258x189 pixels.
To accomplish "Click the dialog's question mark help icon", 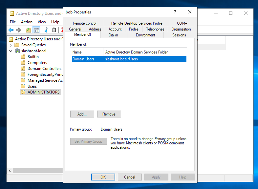I will pos(174,12).
